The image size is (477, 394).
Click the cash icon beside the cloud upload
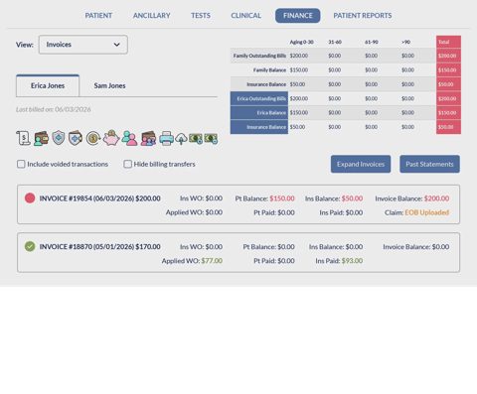click(196, 138)
